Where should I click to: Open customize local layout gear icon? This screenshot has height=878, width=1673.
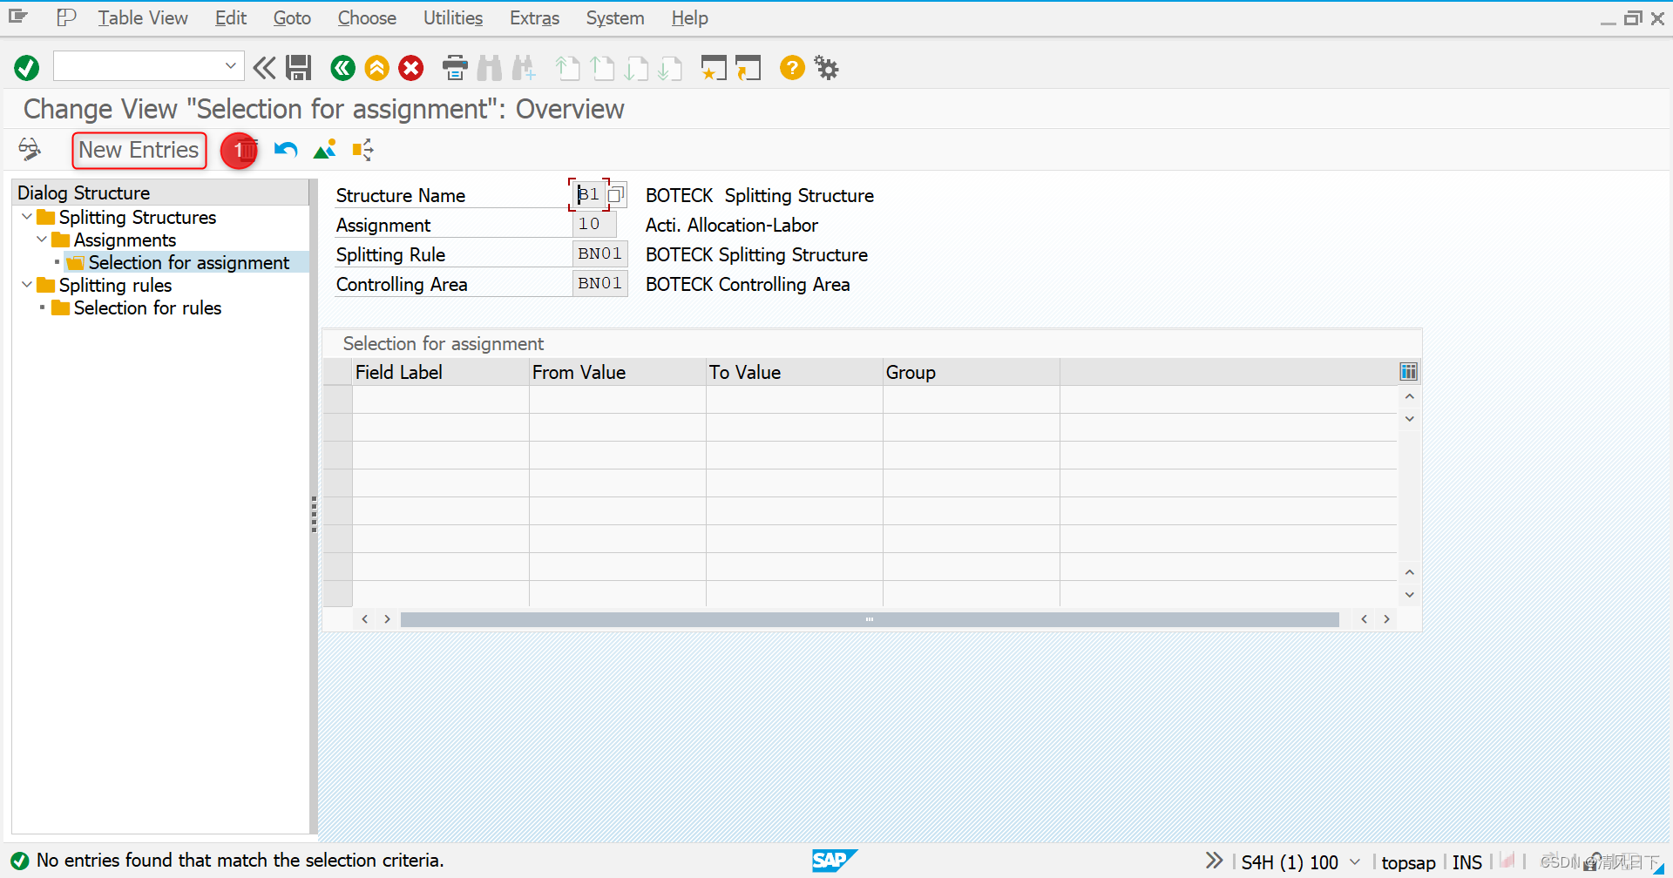point(826,67)
